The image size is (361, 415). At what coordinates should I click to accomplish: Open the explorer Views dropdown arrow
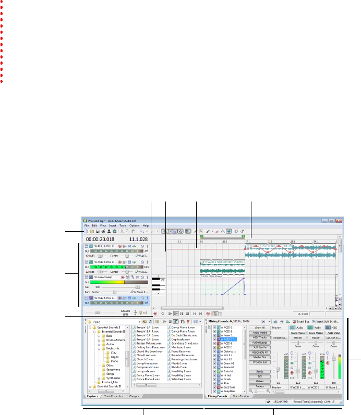[200, 322]
